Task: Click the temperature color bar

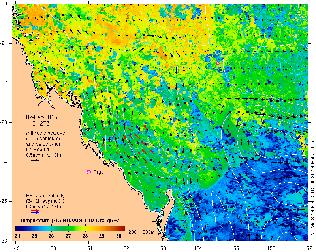Action: pyautogui.click(x=70, y=228)
